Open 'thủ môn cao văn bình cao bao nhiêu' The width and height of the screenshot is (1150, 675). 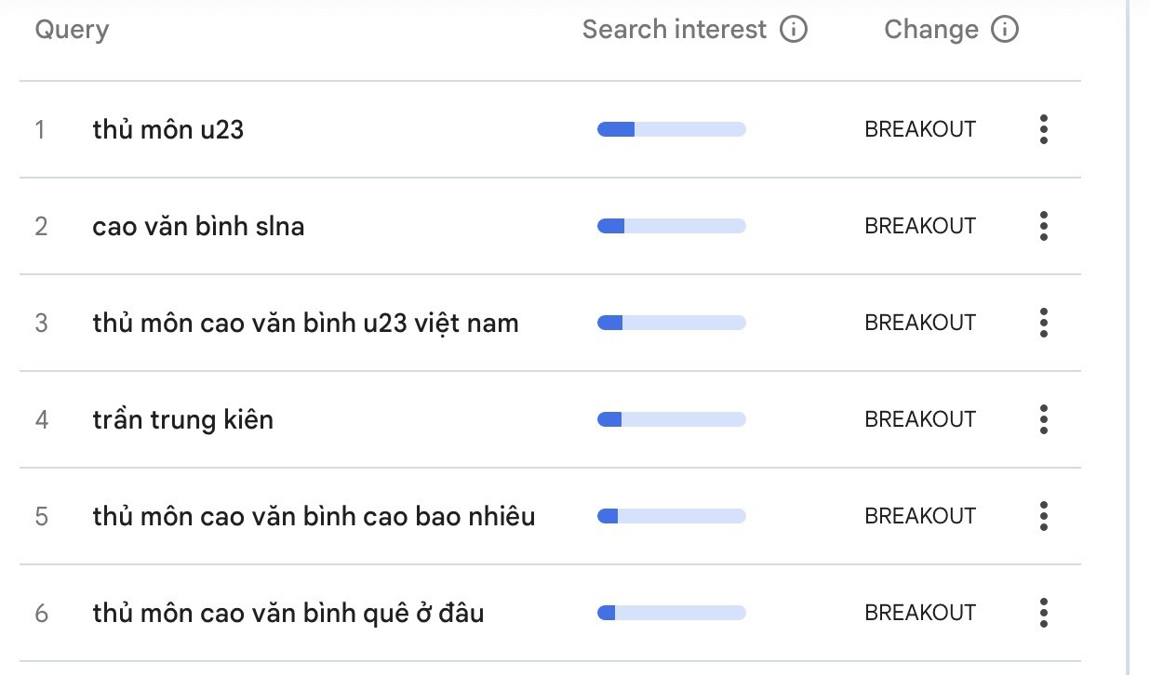click(314, 516)
